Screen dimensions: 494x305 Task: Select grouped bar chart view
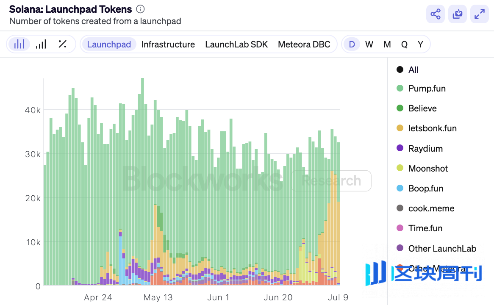[x=19, y=44]
